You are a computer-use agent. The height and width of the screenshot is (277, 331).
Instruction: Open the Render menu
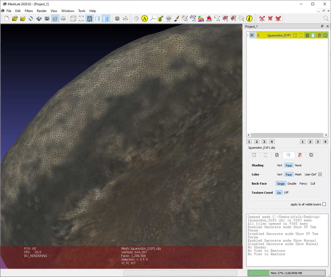(42, 11)
